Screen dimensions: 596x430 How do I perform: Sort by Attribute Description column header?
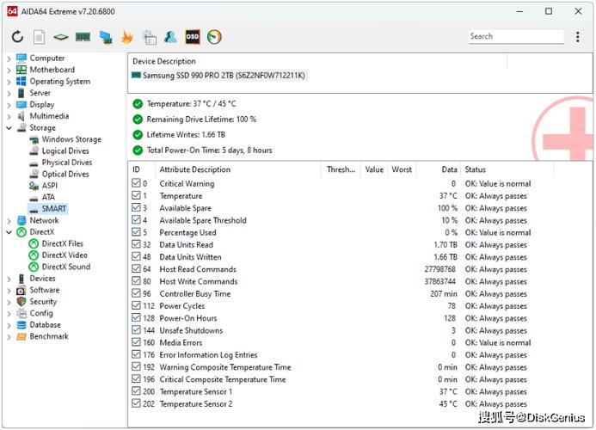click(x=238, y=169)
